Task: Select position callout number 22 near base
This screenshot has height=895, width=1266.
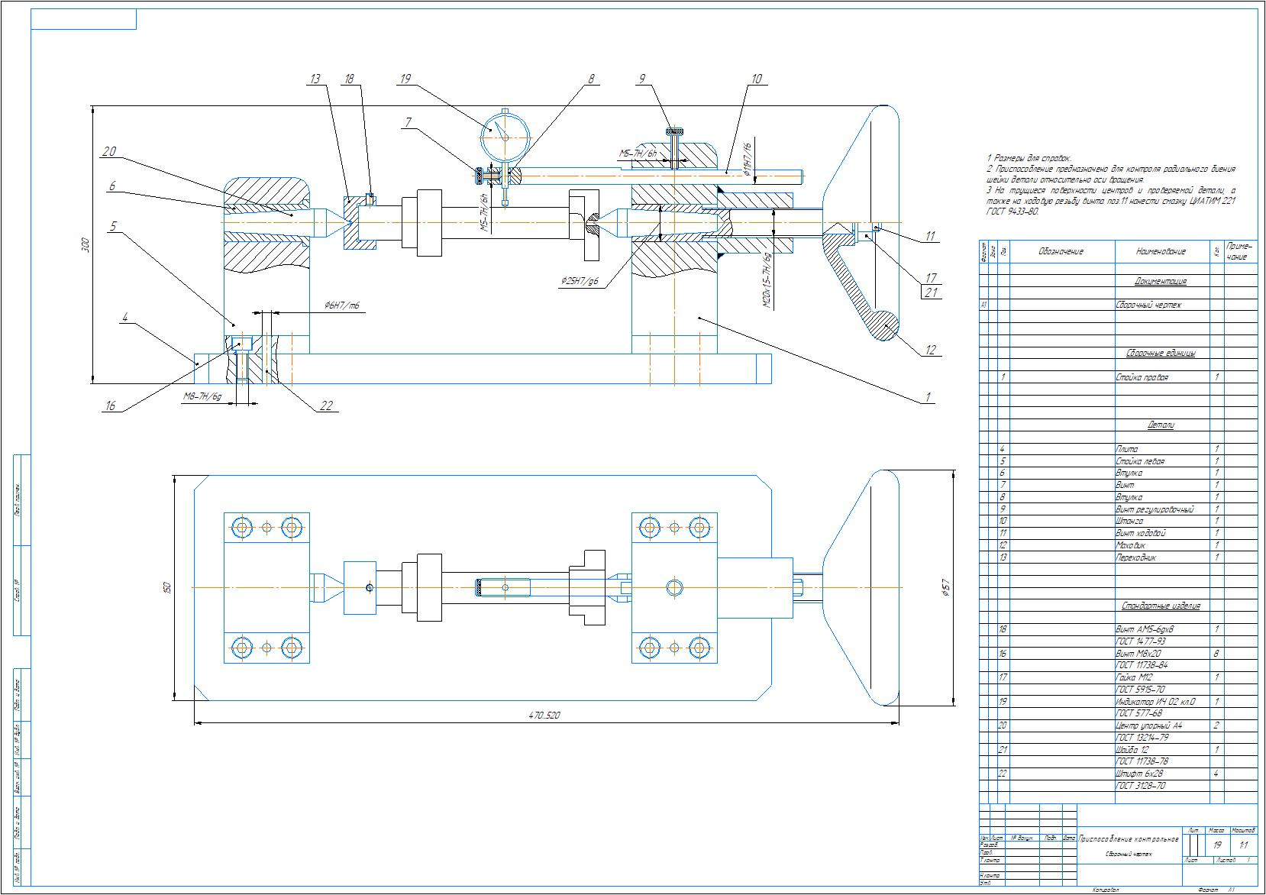Action: click(x=326, y=406)
